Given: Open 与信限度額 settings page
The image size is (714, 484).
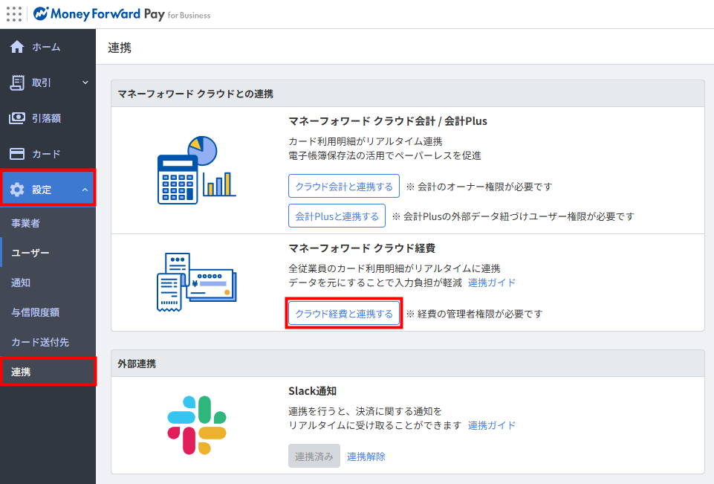Looking at the screenshot, I should pyautogui.click(x=48, y=312).
